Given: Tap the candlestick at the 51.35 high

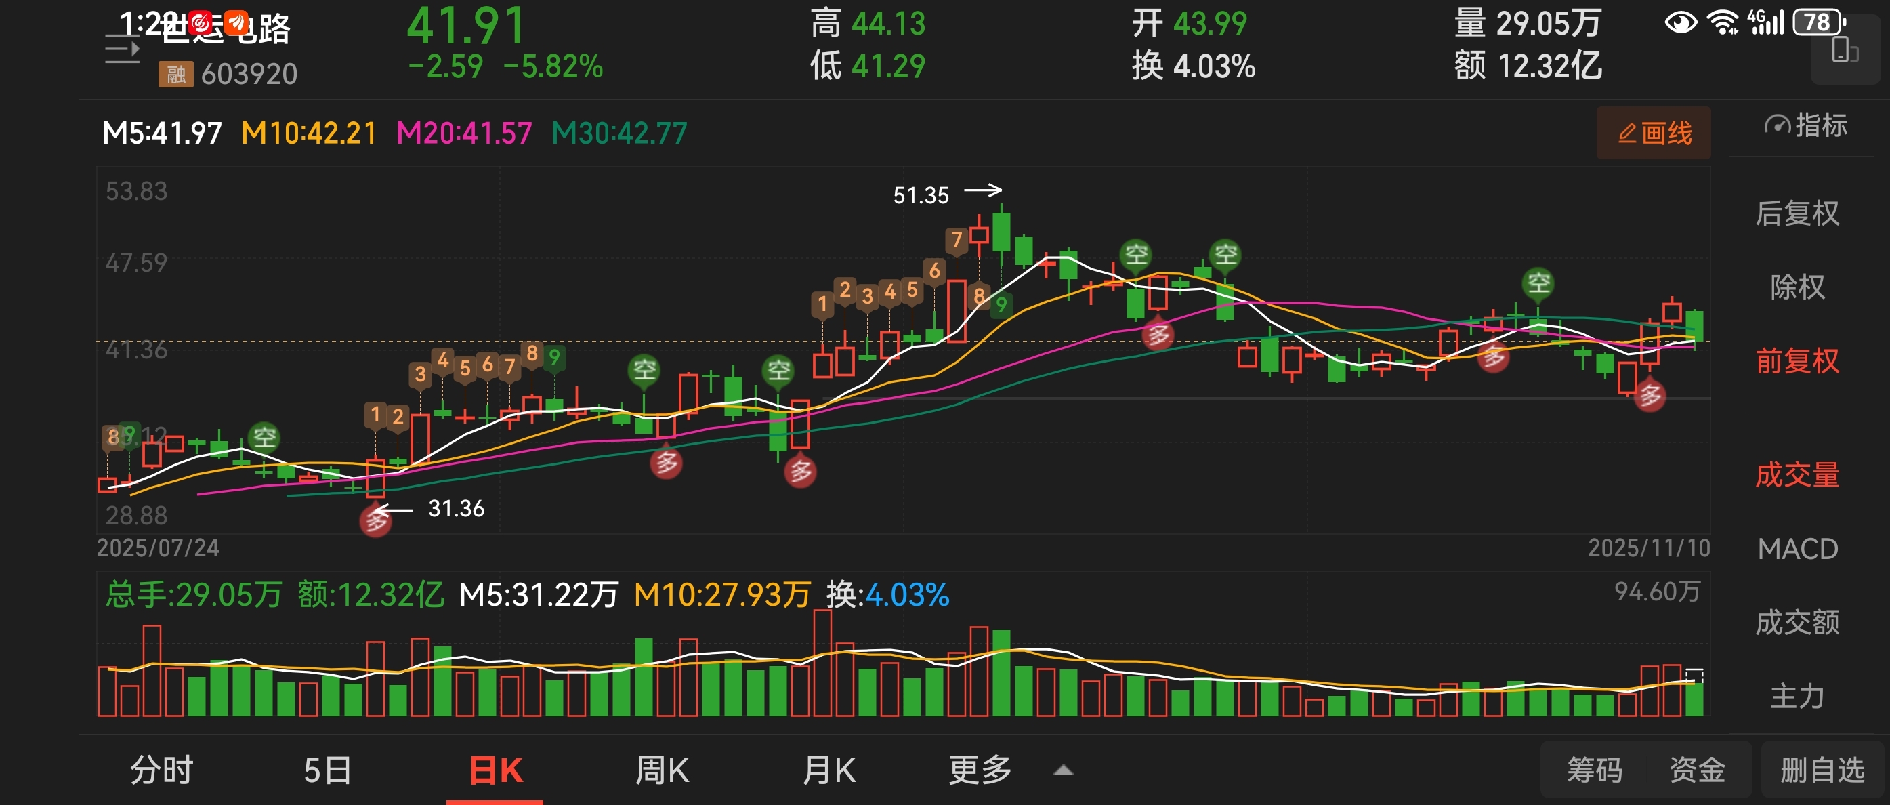Looking at the screenshot, I should tap(1001, 233).
